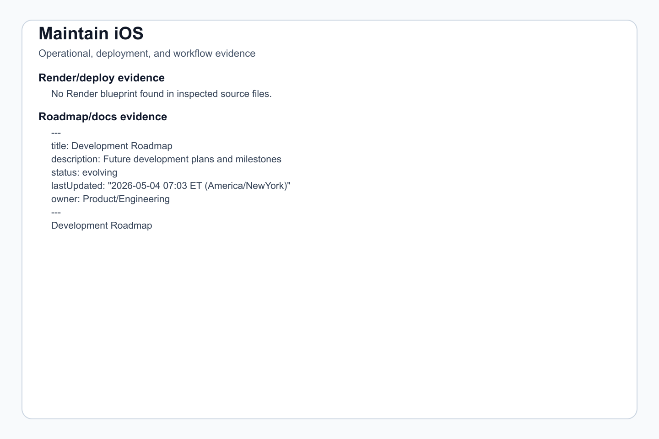The image size is (659, 439).
Task: Select the 'Operational, deployment, and workflow evidence' subtitle
Action: click(x=147, y=54)
